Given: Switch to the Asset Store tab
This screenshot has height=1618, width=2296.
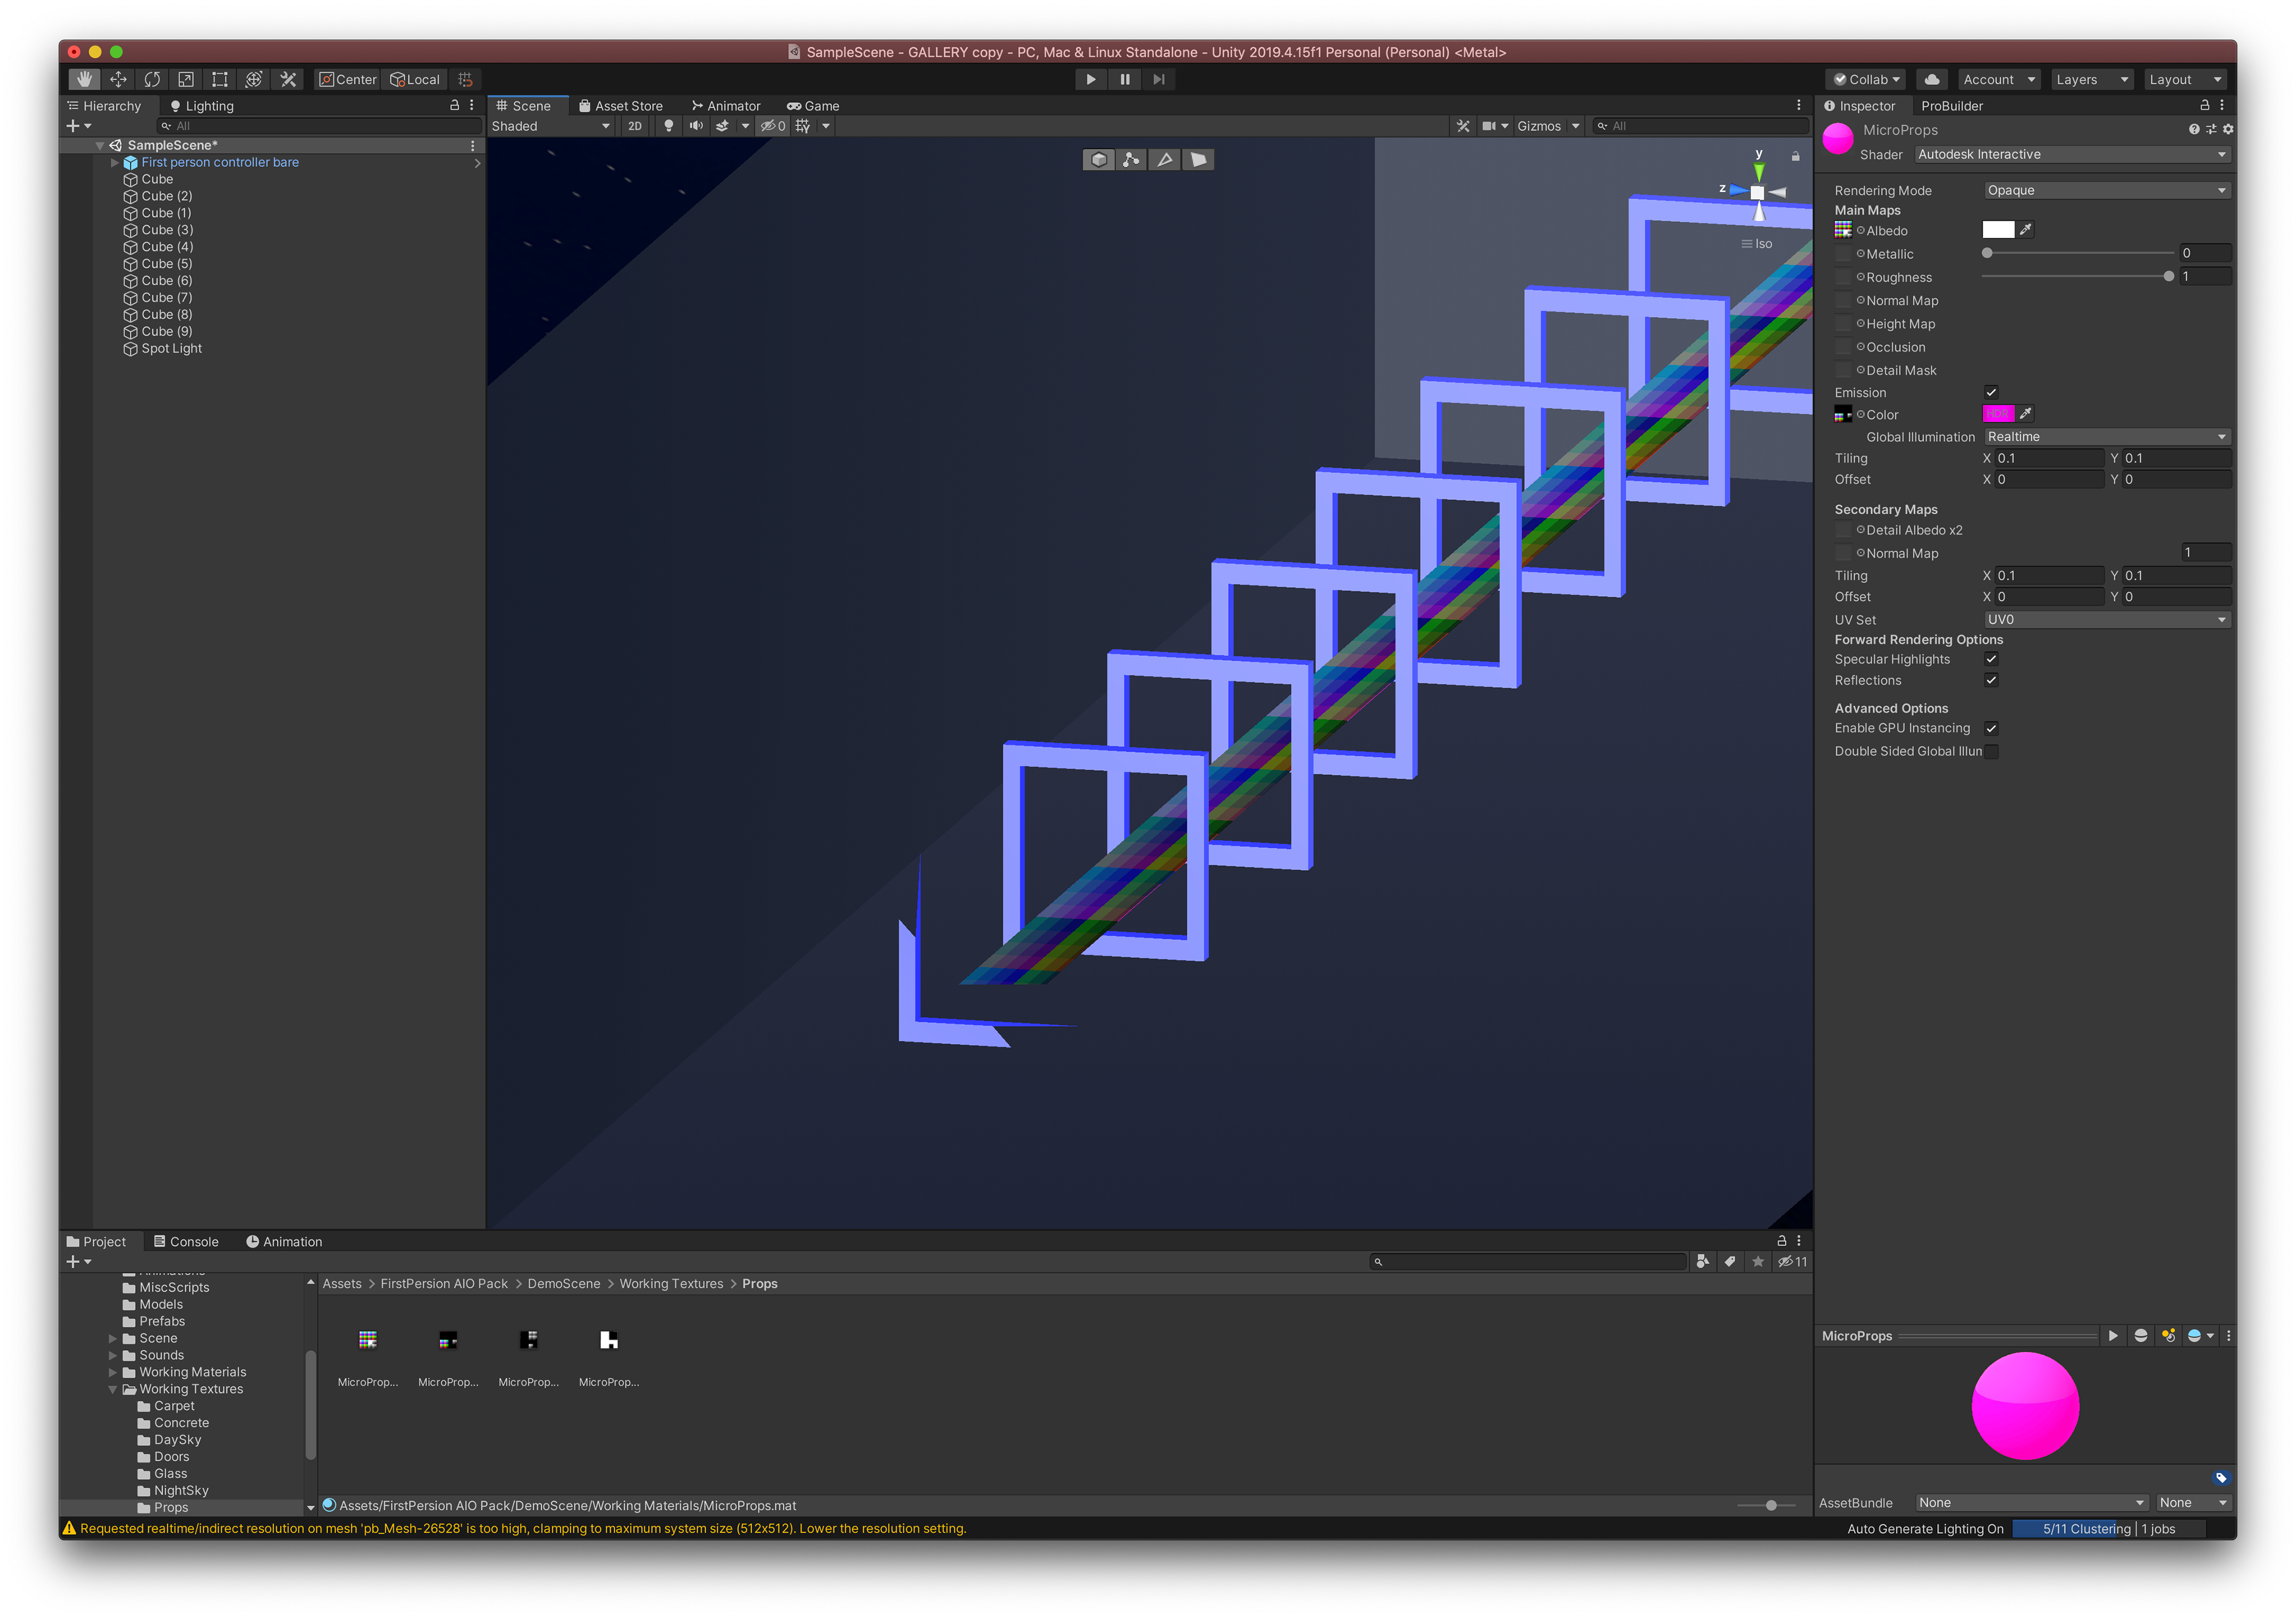Looking at the screenshot, I should (621, 106).
